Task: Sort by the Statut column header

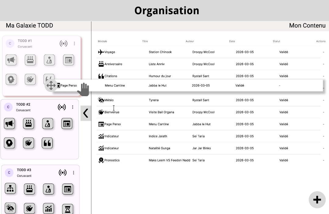Action: (276, 41)
